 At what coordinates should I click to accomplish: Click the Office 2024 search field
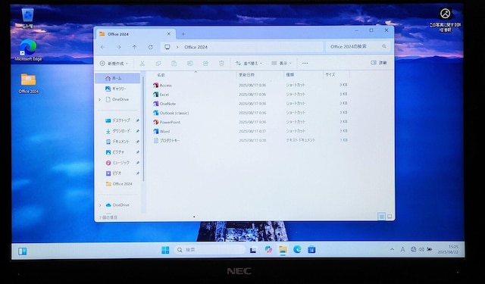pyautogui.click(x=358, y=47)
